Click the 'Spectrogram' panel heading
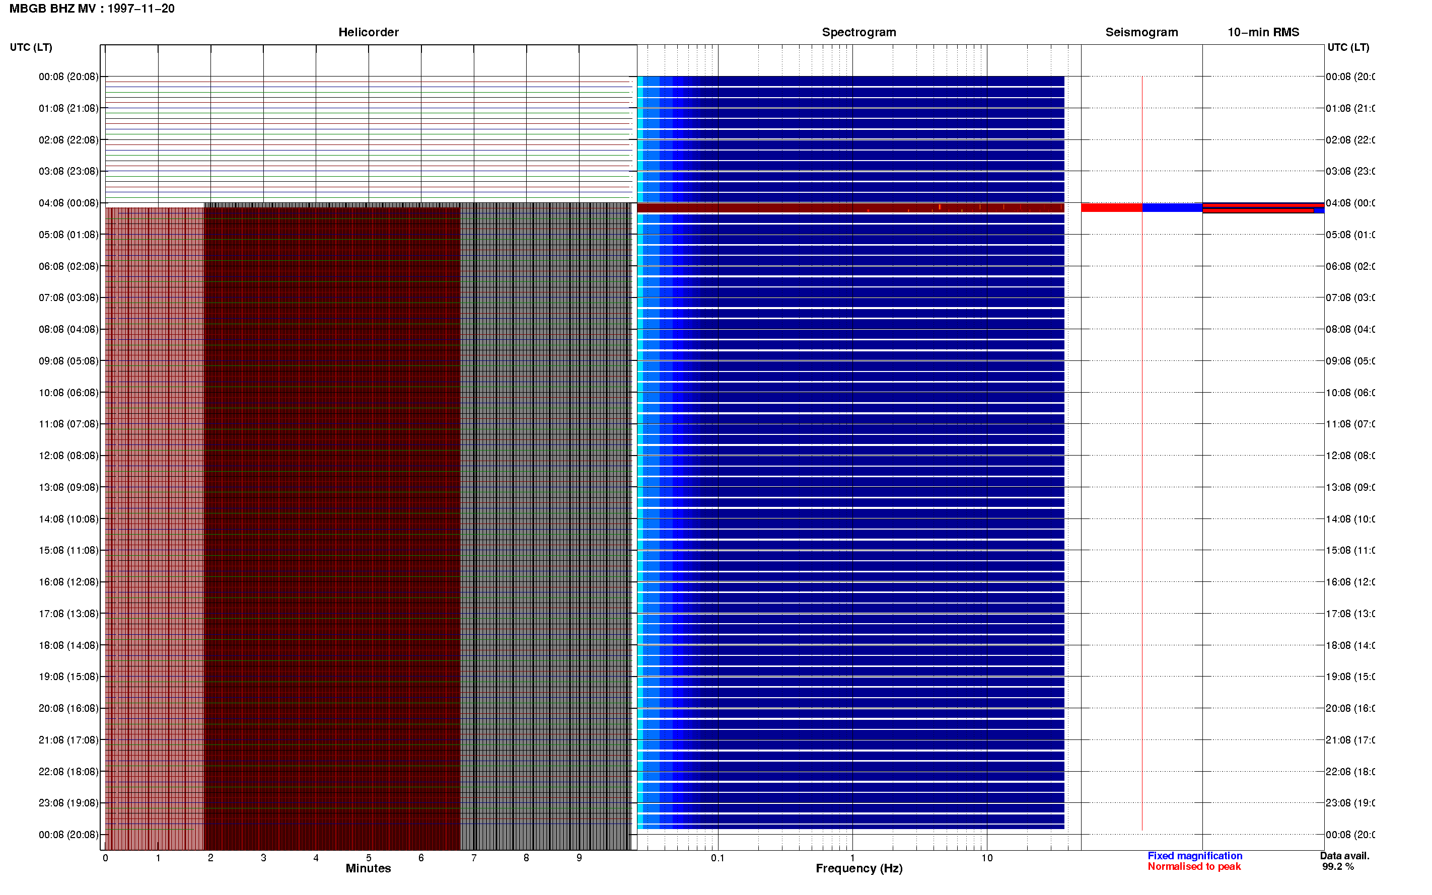1432x895 pixels. coord(858,33)
